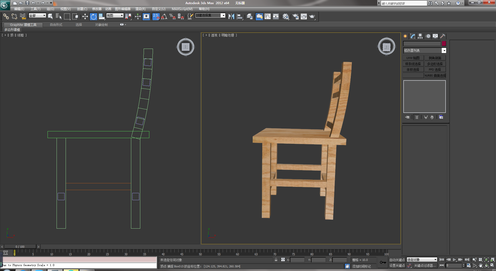
Task: Click the Align tool icon
Action: 240,17
